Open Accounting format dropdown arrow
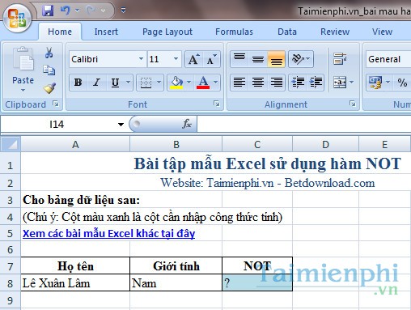This screenshot has height=310, width=411. click(x=388, y=83)
